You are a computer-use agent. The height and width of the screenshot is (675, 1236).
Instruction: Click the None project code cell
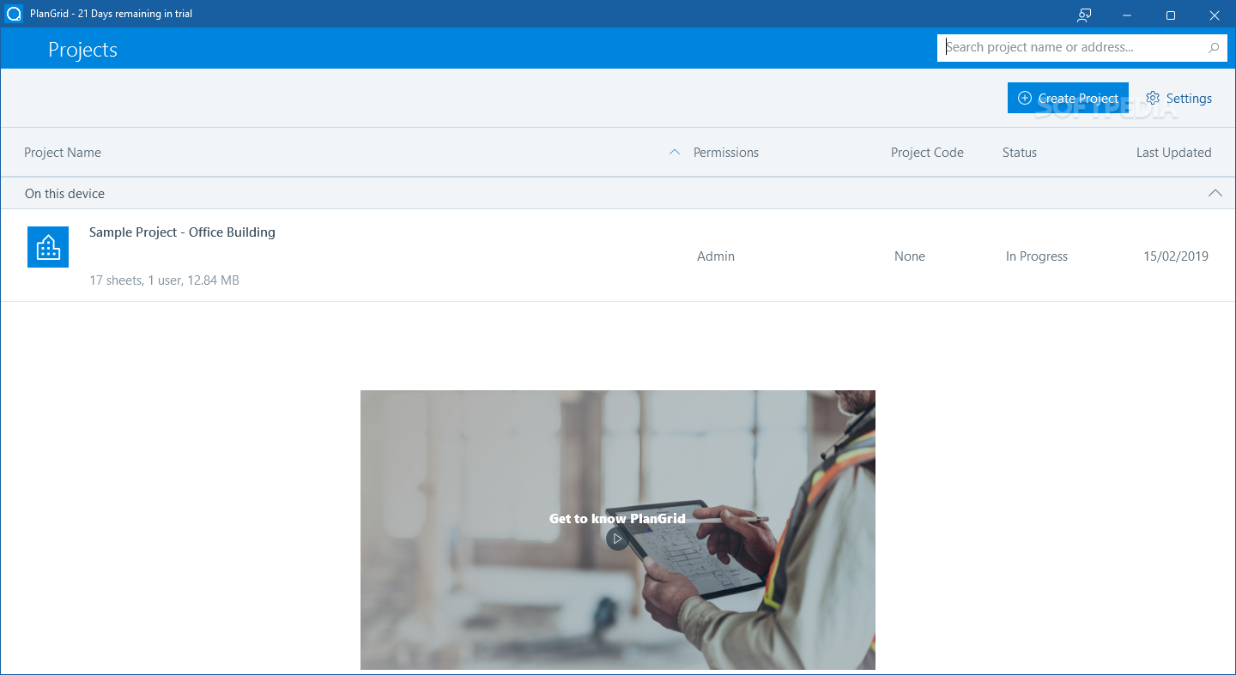[x=910, y=256]
